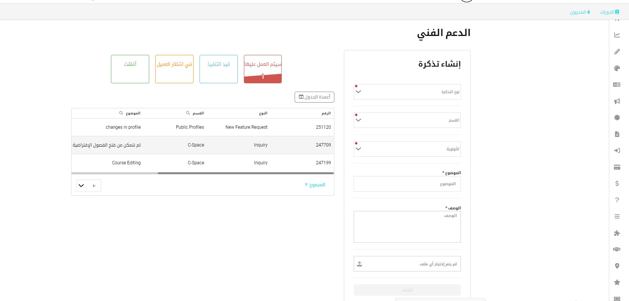Image resolution: width=629 pixels, height=301 pixels.
Task: Open the megaphone announcements icon
Action: (x=617, y=101)
